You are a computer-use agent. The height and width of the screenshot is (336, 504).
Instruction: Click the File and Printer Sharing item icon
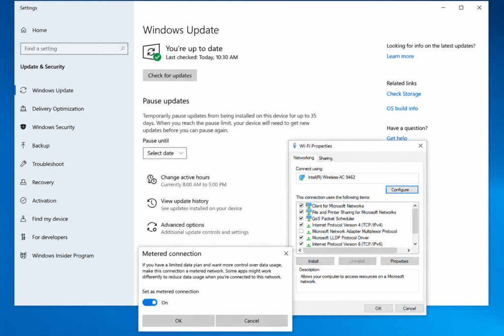(308, 212)
